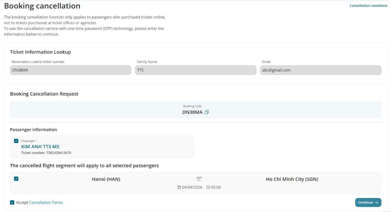Select passenger name KIM ANH TTS MS
The height and width of the screenshot is (212, 391).
pos(40,147)
